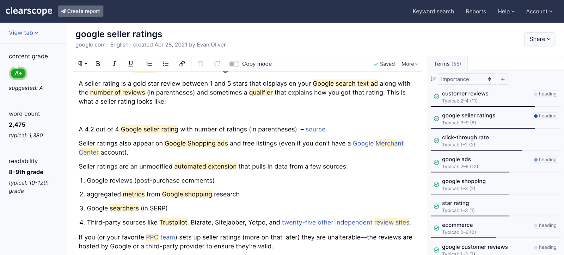Click heading badge on google seller ratings

[545, 116]
